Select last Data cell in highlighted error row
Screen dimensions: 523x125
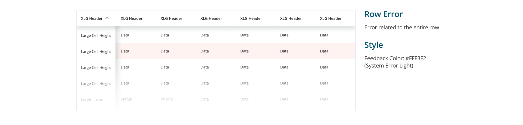324,51
